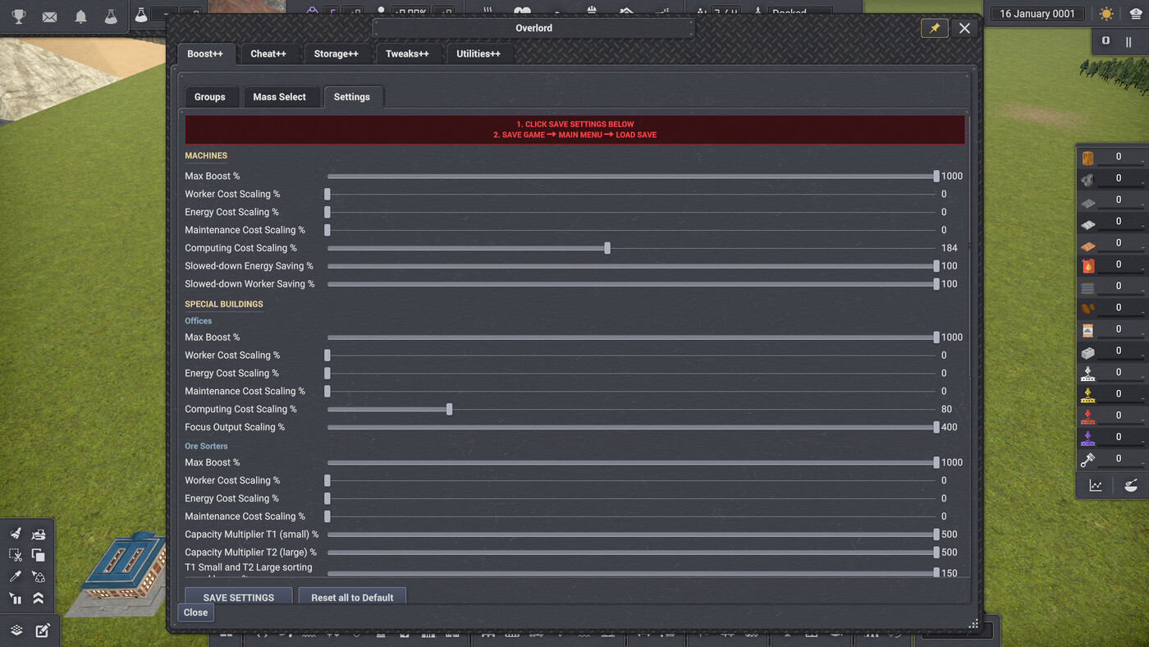Select the eyedropper copy tool
The width and height of the screenshot is (1149, 647).
coord(16,576)
